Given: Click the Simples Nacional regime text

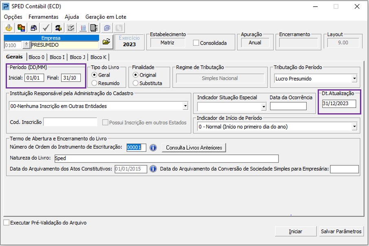Looking at the screenshot, I should click(x=220, y=78).
